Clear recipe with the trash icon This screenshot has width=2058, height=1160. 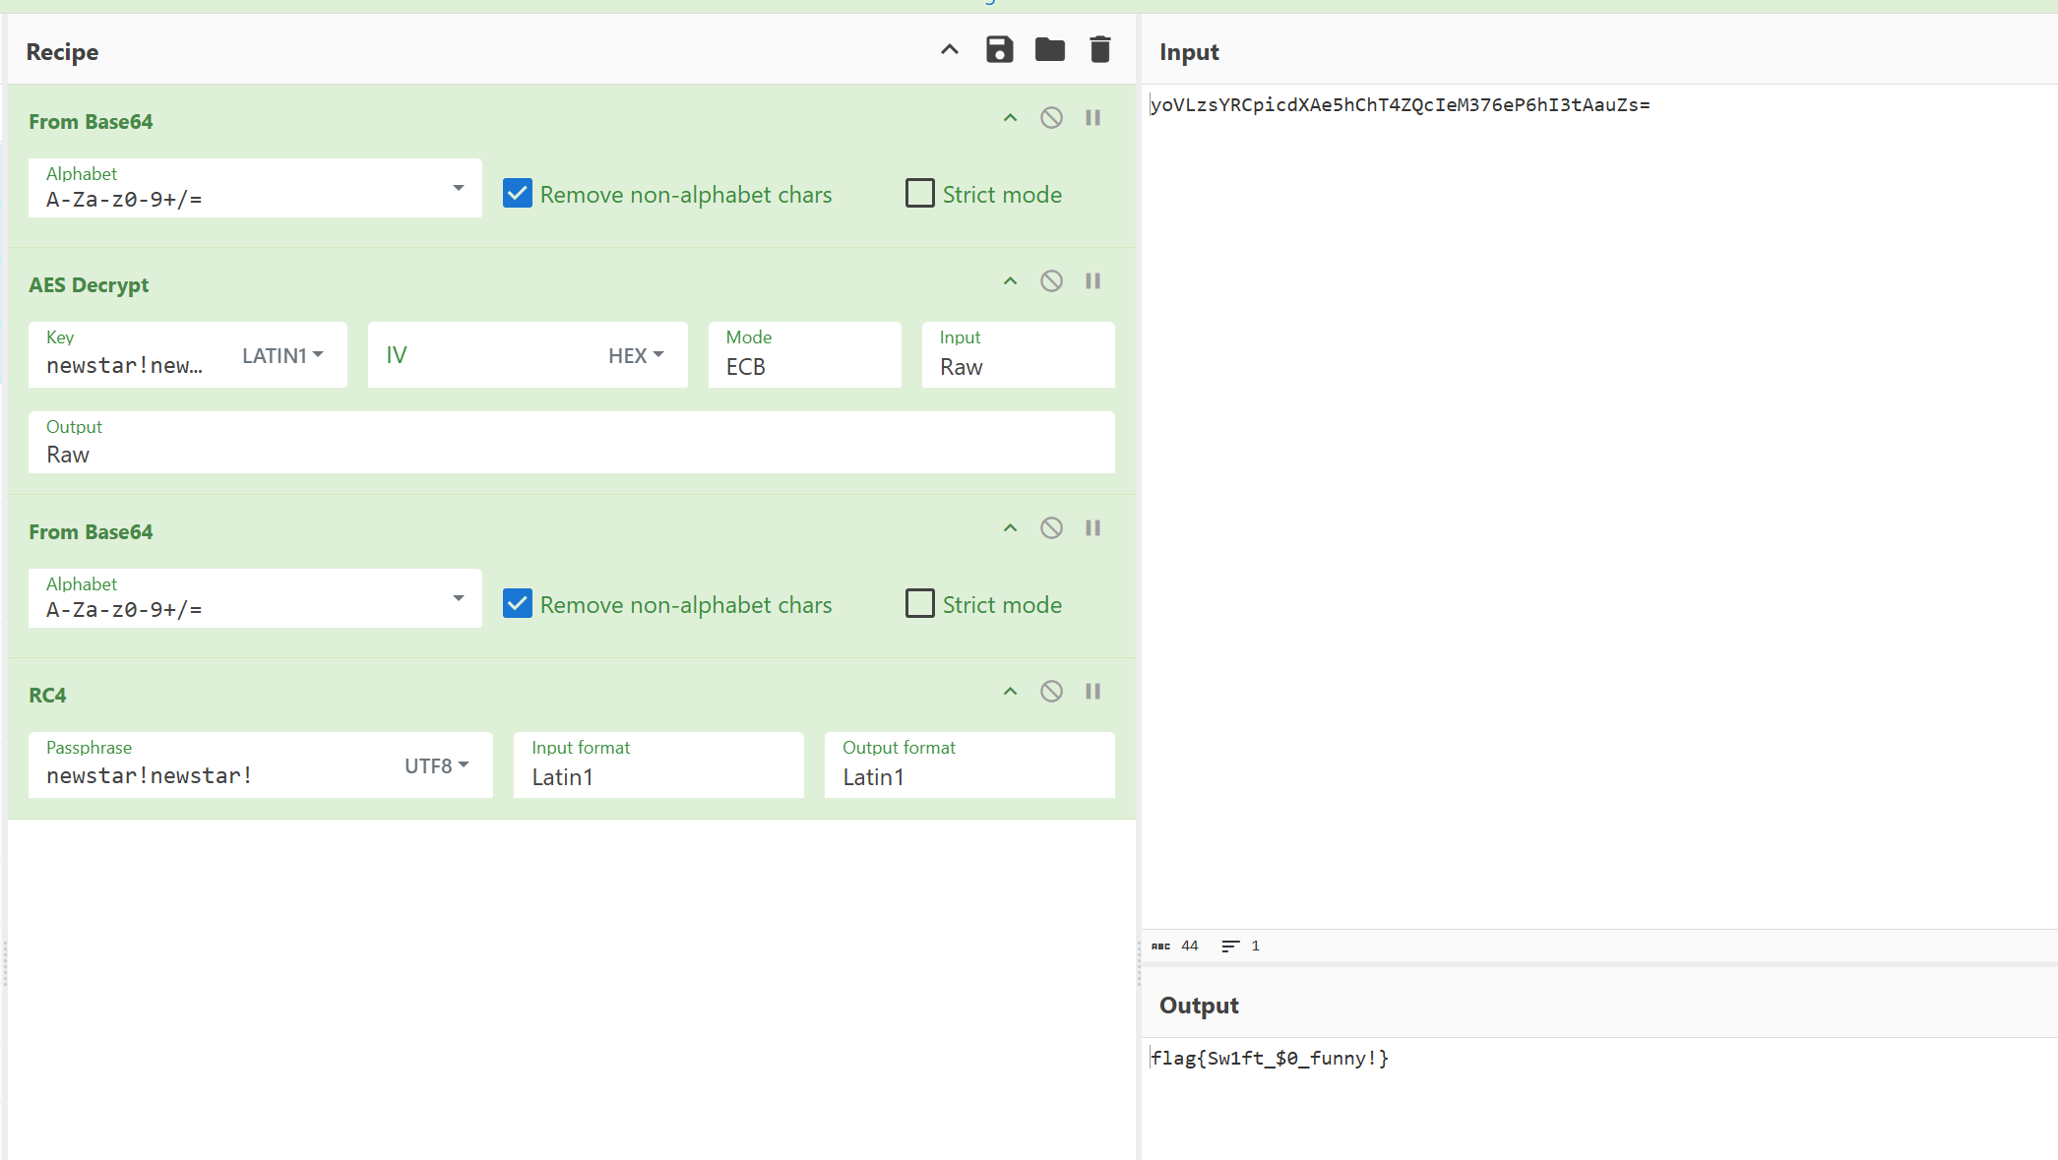(1099, 49)
